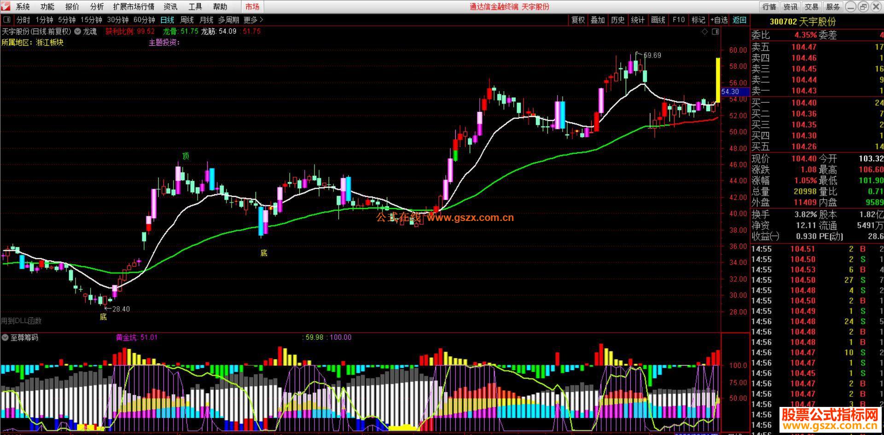Screen dimensions: 884x435
Task: Click the 统计 statistics button
Action: (638, 20)
